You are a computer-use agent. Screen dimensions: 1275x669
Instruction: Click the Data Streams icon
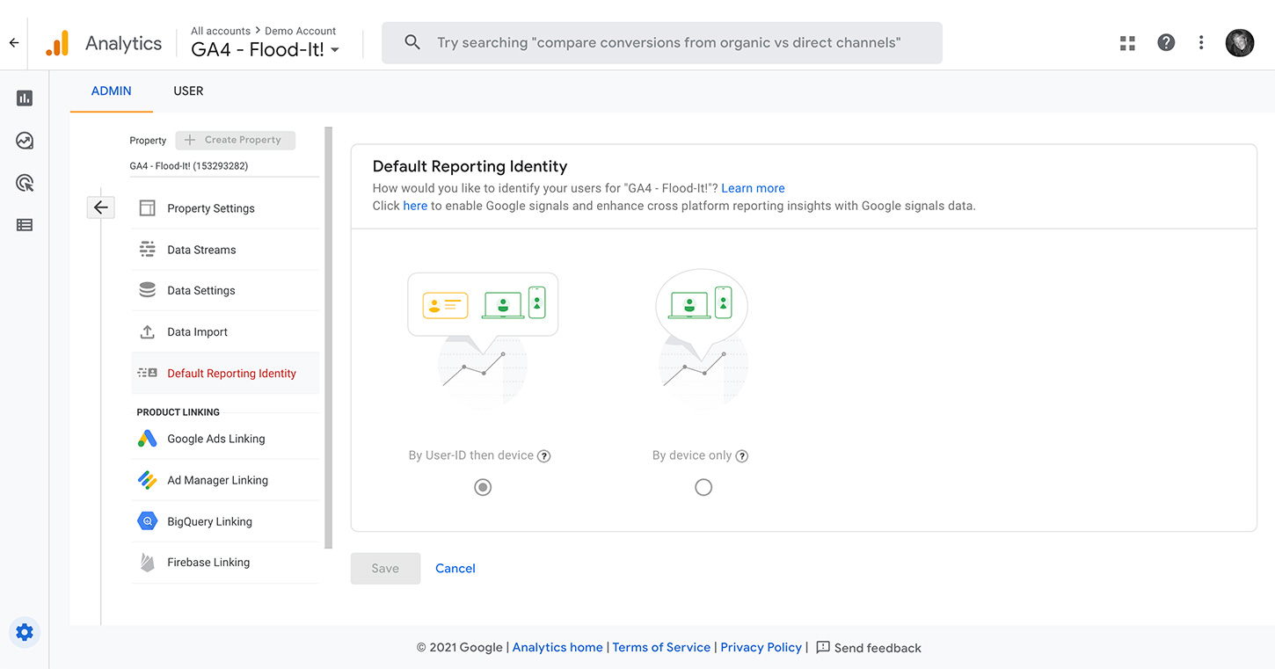pos(148,250)
